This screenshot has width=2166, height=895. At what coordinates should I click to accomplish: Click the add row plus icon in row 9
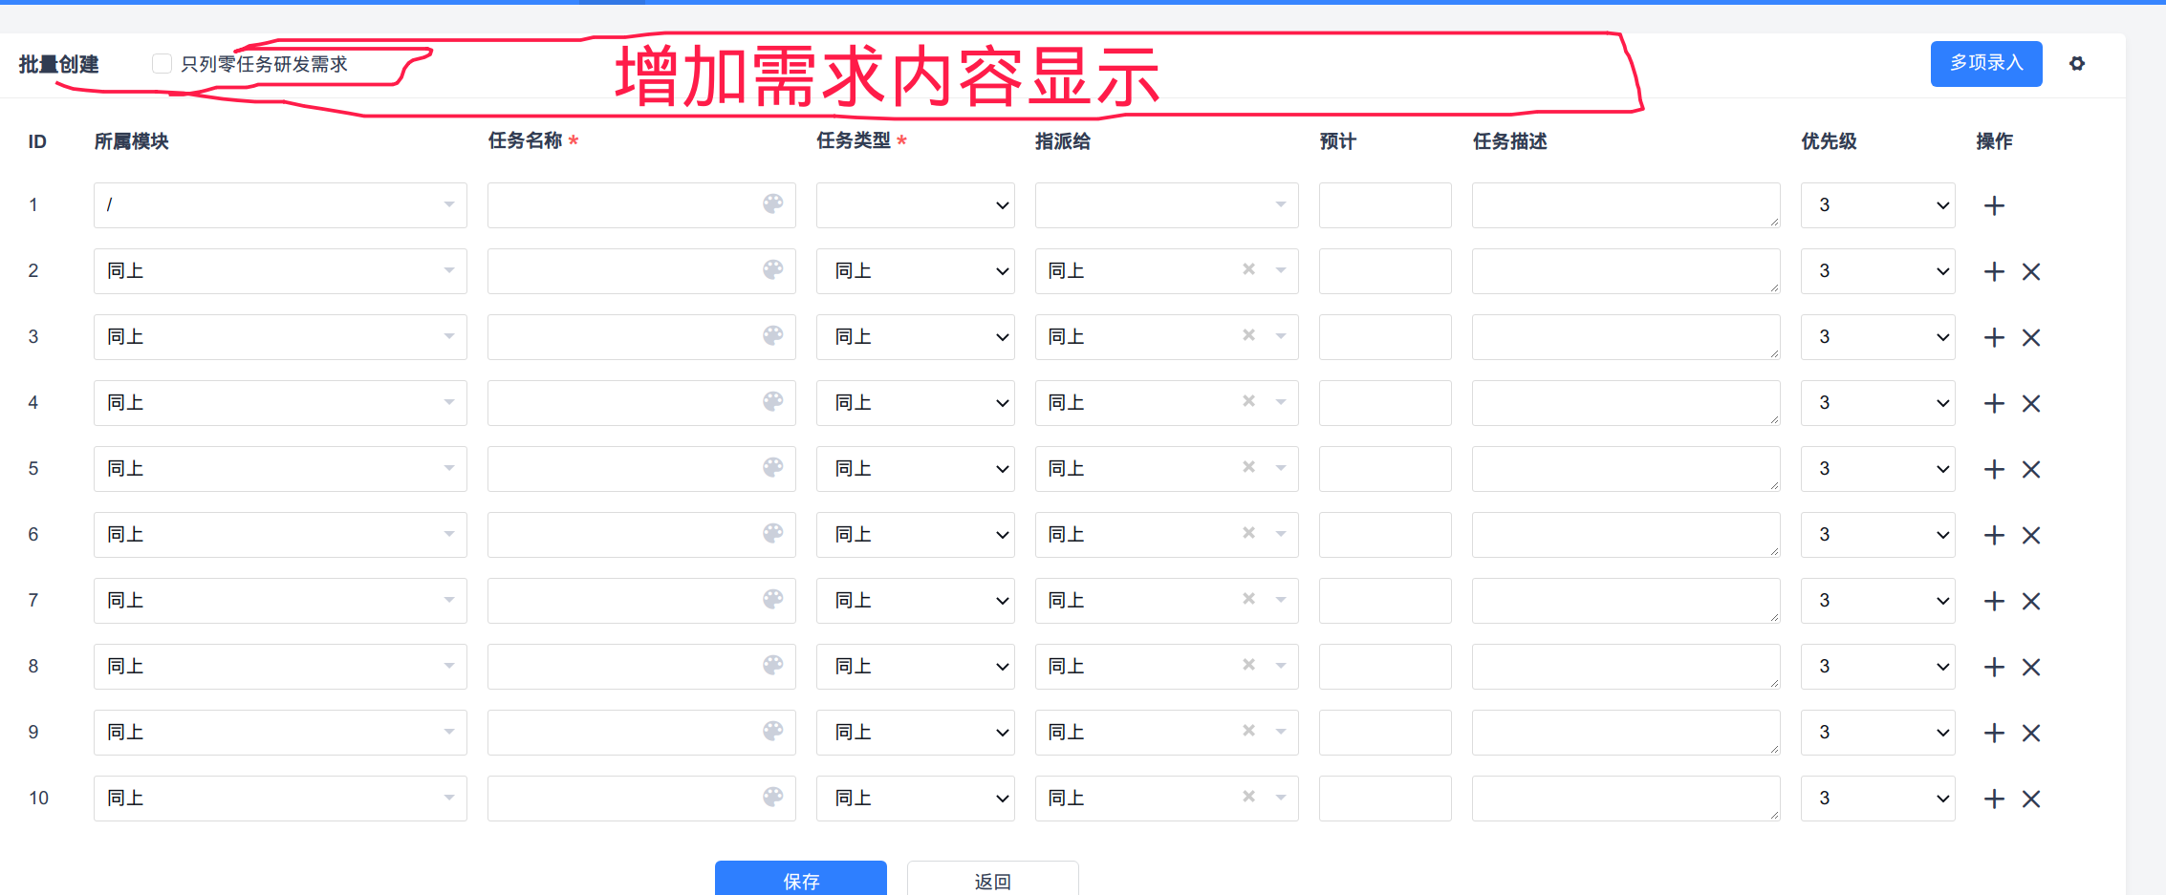pos(1994,733)
